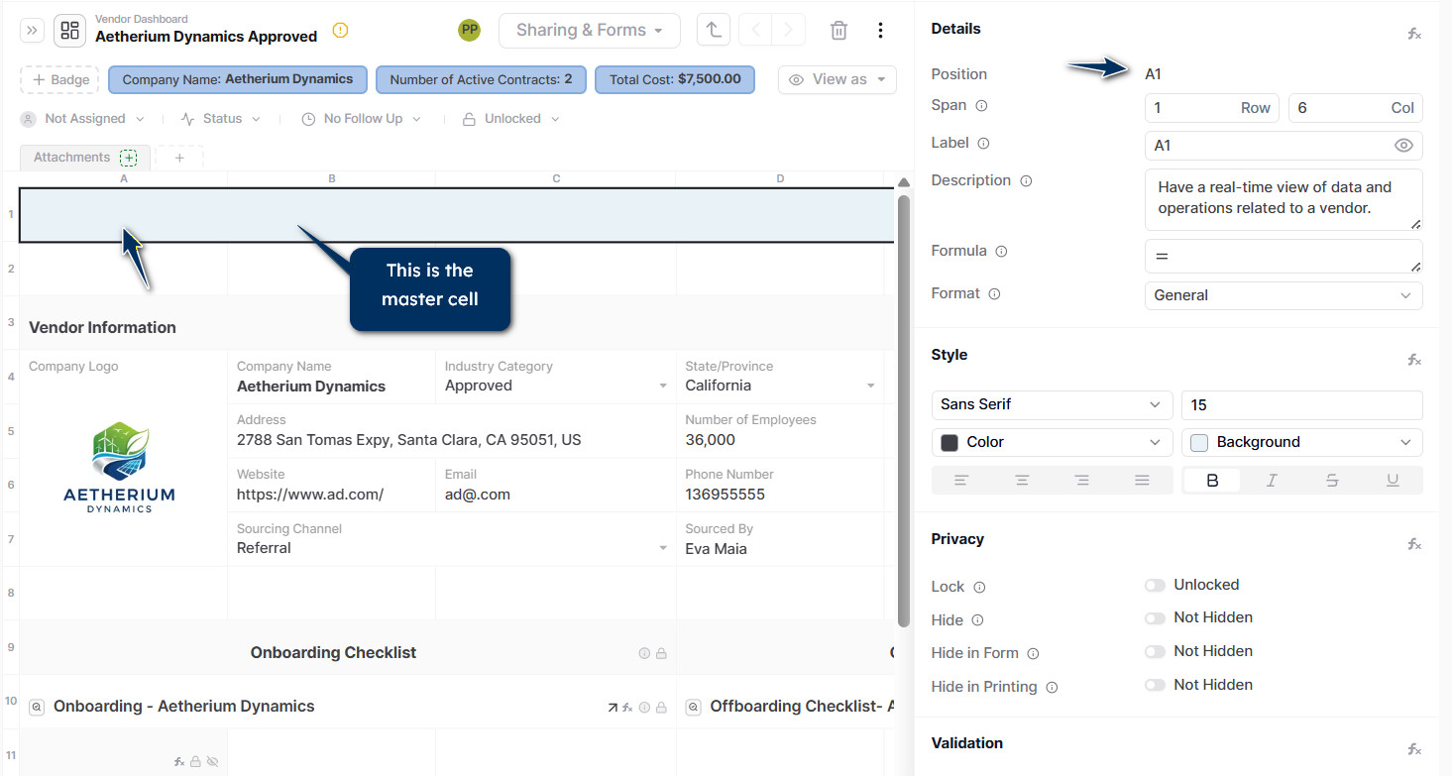Click the upload arrow icon
The width and height of the screenshot is (1452, 776).
pyautogui.click(x=713, y=31)
